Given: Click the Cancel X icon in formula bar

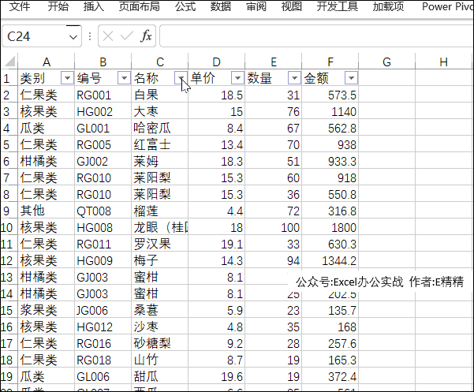Looking at the screenshot, I should coord(109,36).
